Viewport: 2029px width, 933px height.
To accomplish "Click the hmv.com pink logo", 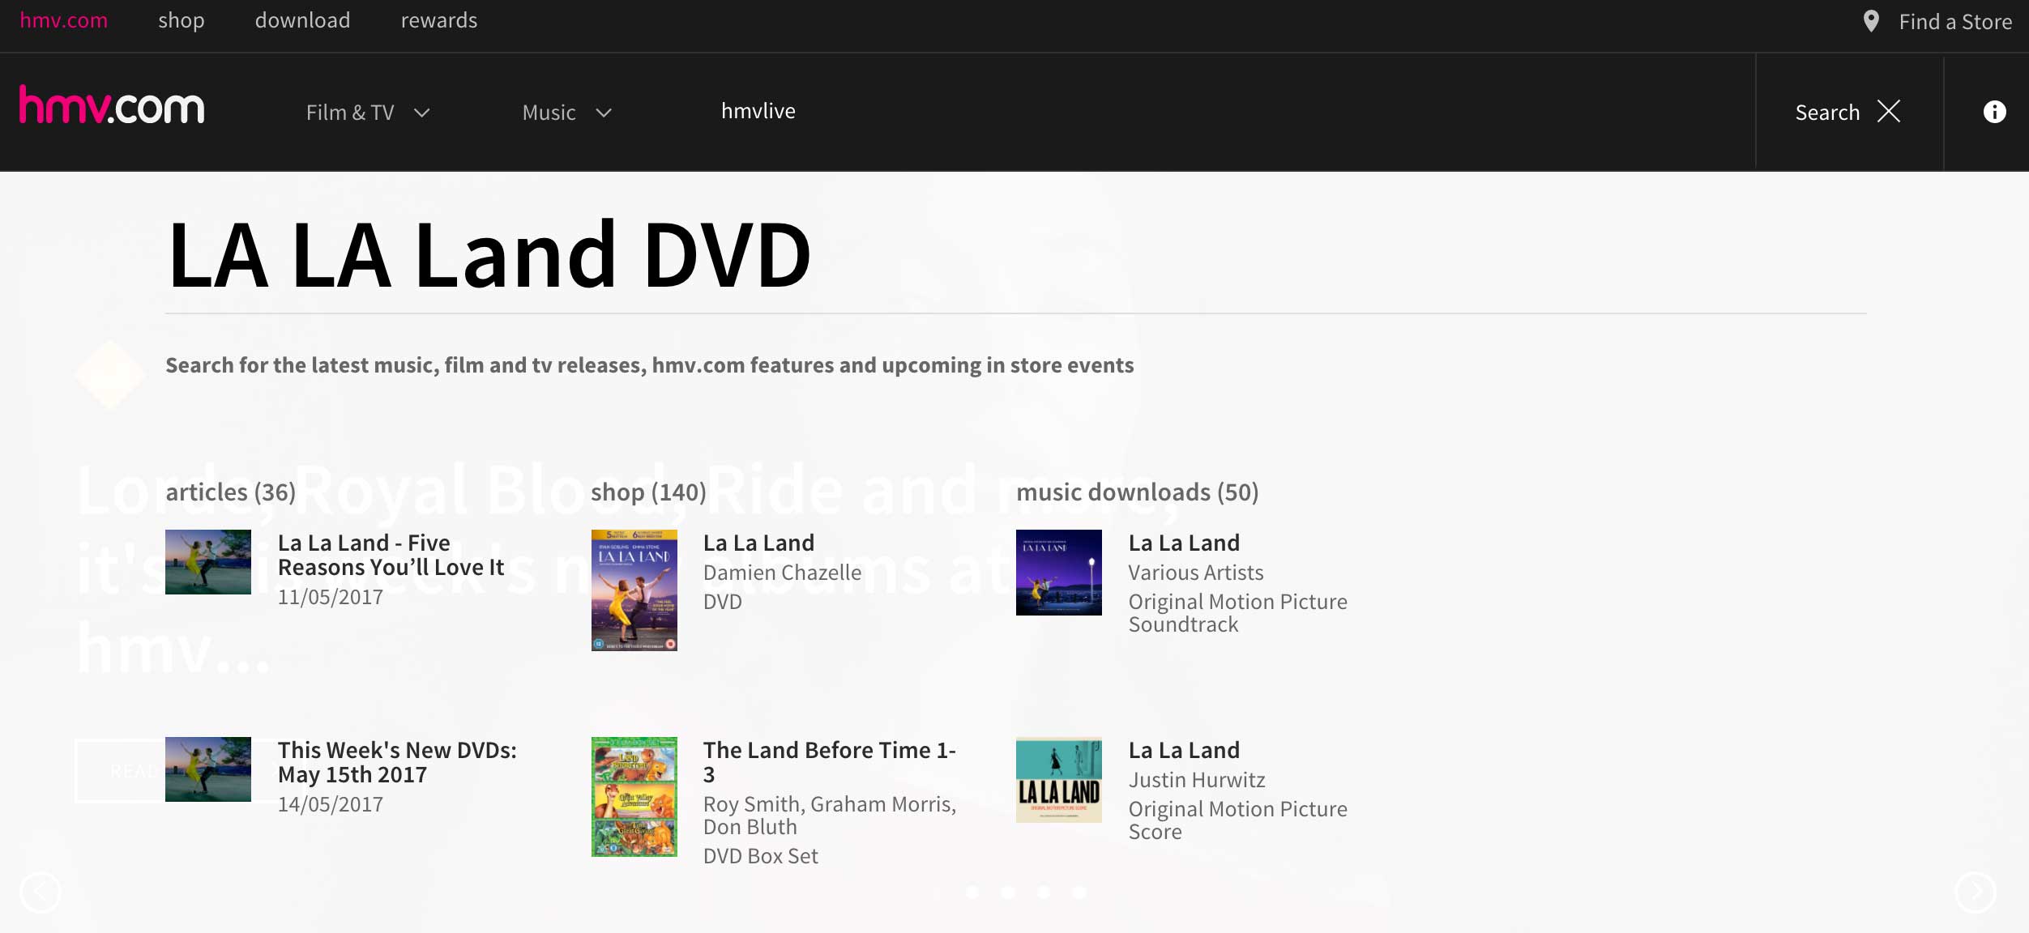I will [112, 106].
